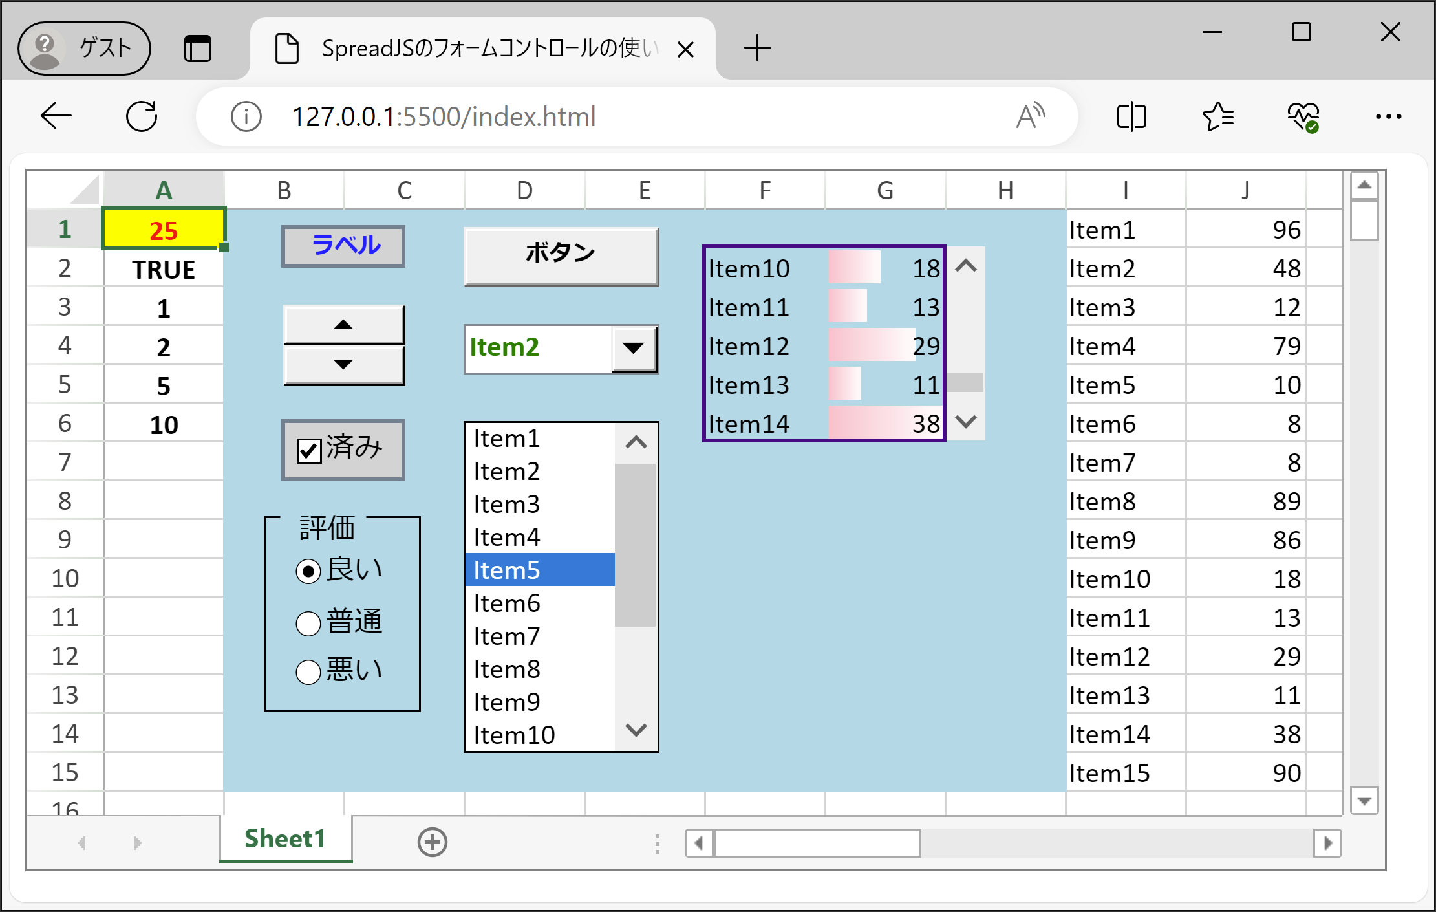Click the select-all corner of the spreadsheet
This screenshot has width=1436, height=912.
(x=65, y=190)
